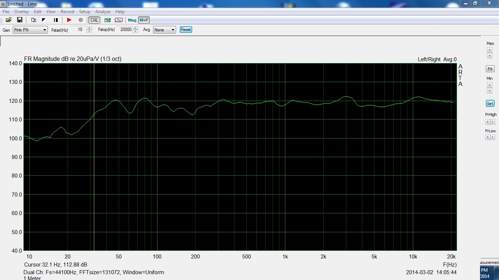Click the sine wave signal icon
499x280 pixels.
[x=119, y=20]
